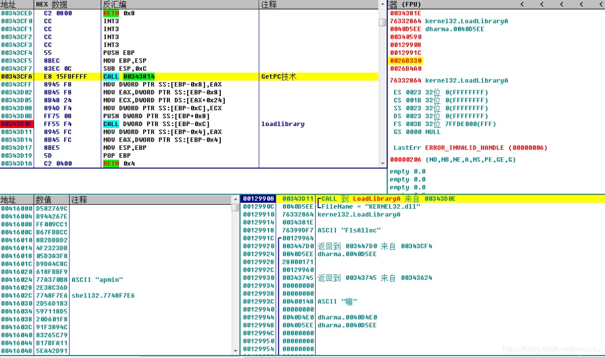Select the RETN 0x8 instruction
This screenshot has width=605, height=358.
(x=119, y=14)
